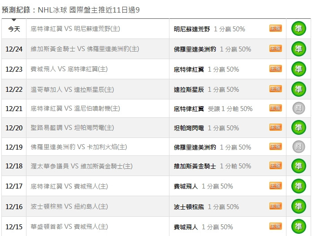The height and width of the screenshot is (236, 312).
Task: Click green 準 result icon for 12/15
Action: tap(299, 226)
